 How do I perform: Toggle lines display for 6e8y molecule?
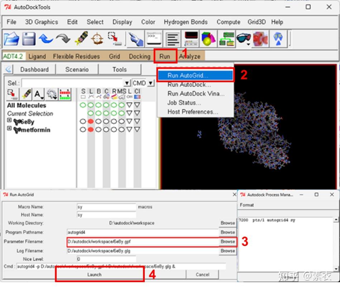coord(91,121)
